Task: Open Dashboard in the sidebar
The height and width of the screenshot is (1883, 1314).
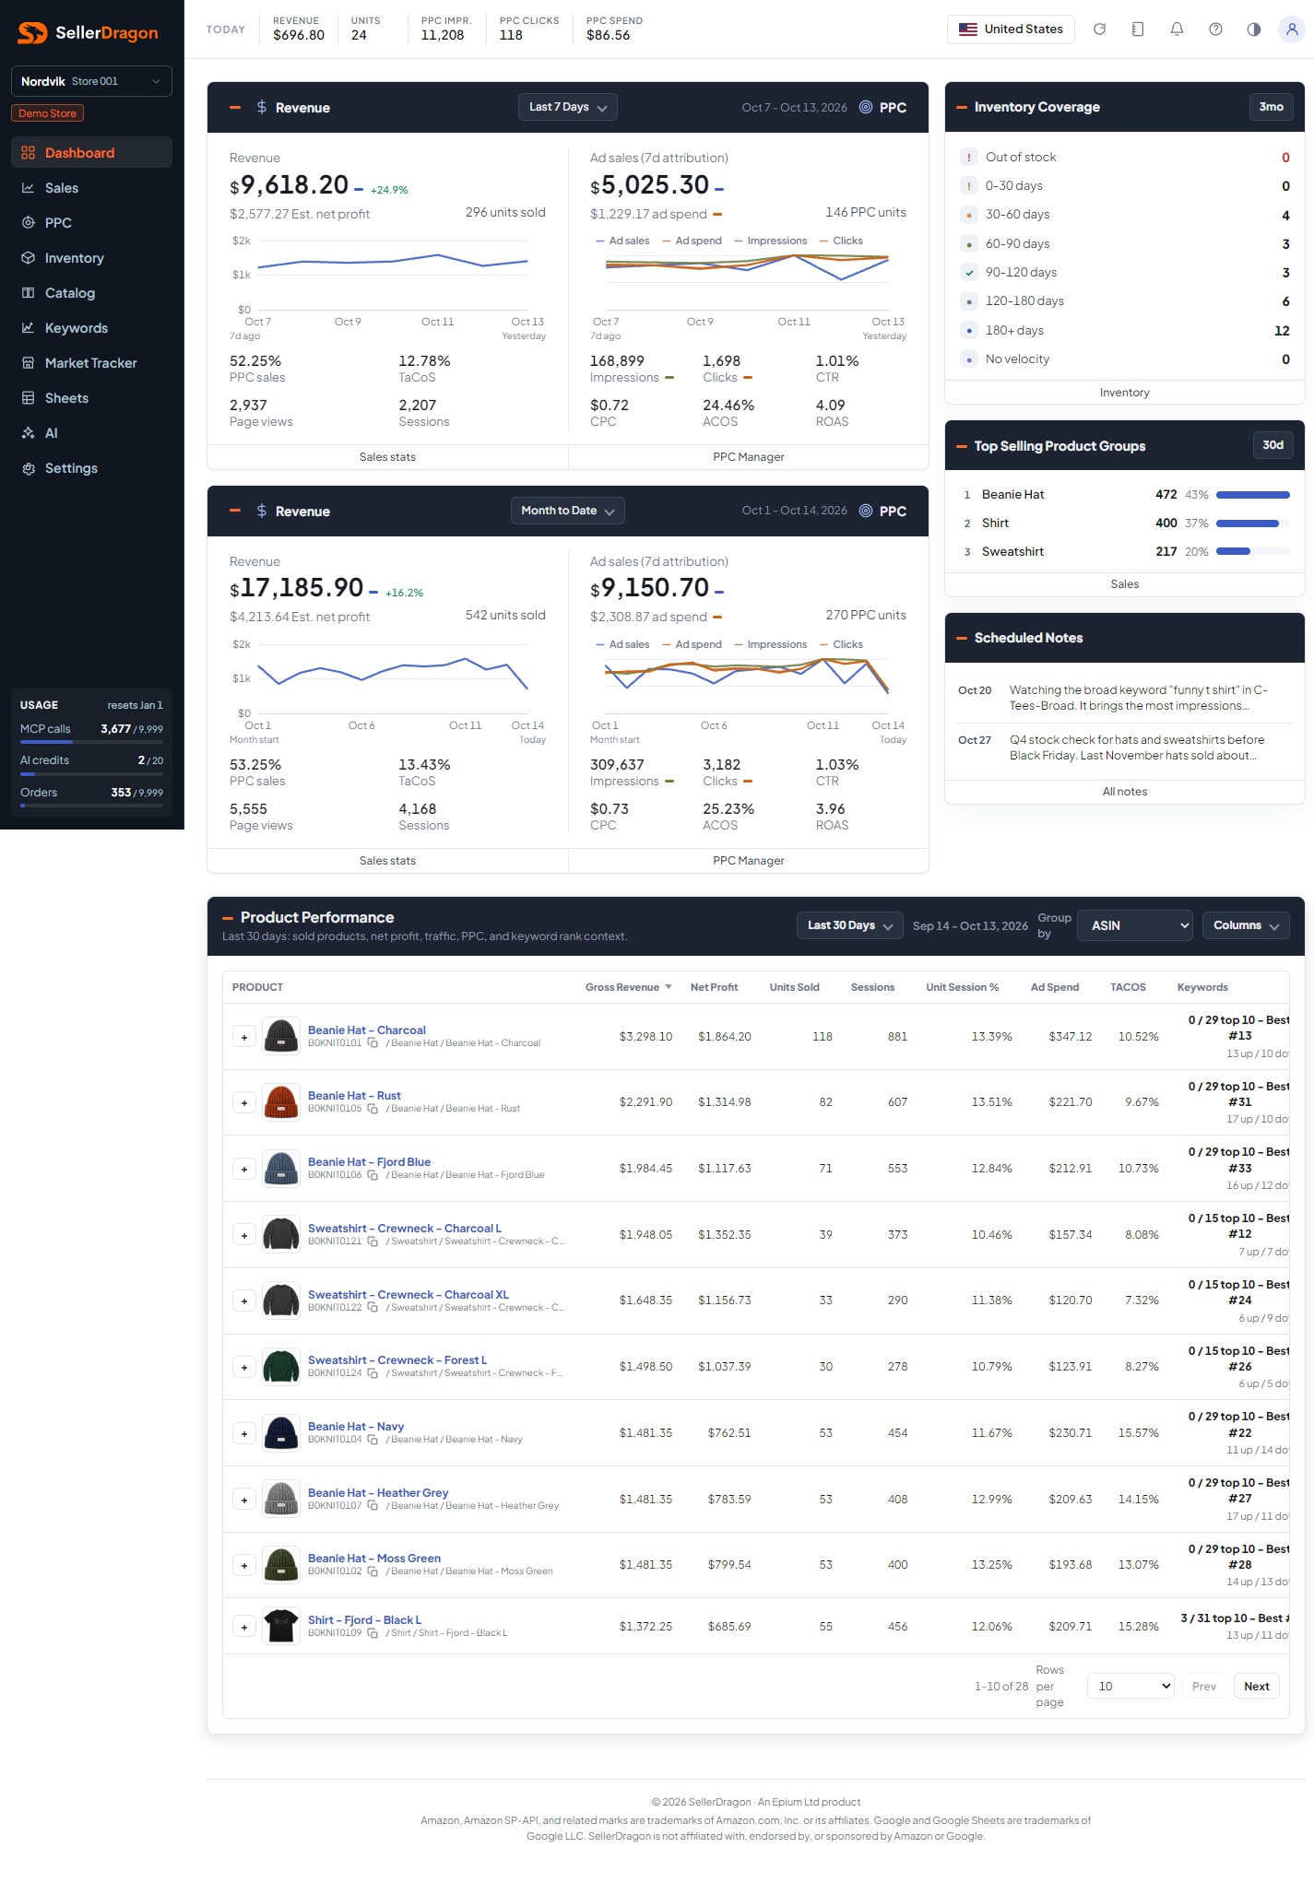Action: (x=91, y=153)
